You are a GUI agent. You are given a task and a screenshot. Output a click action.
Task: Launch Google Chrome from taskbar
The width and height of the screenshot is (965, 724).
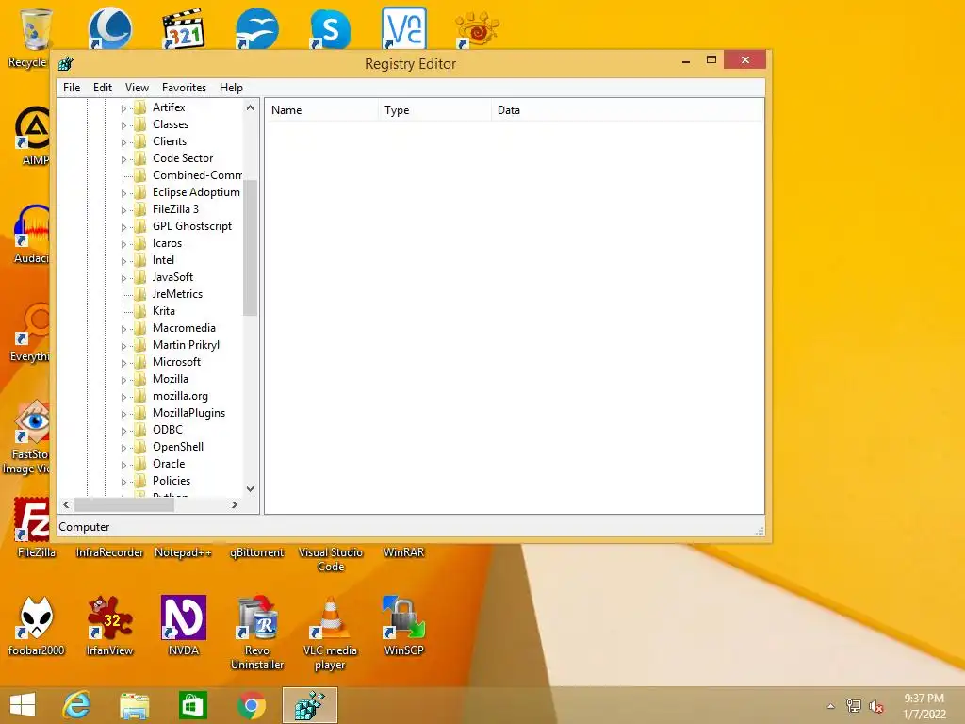pos(251,705)
